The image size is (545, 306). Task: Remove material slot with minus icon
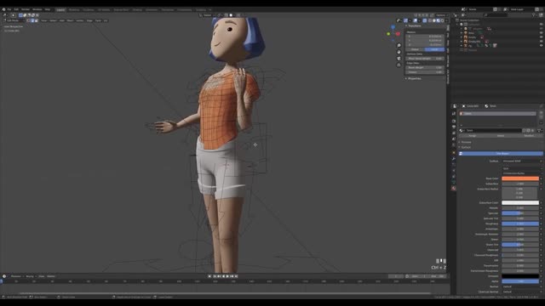542,117
